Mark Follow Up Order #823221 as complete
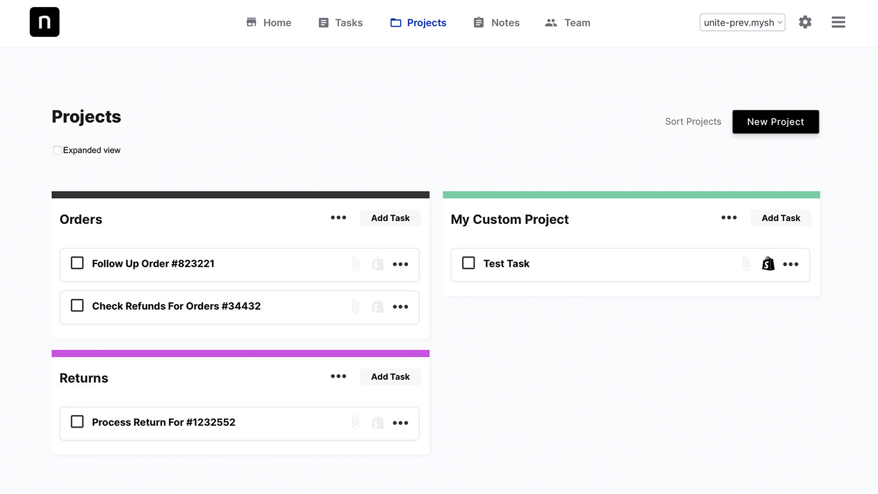The width and height of the screenshot is (878, 494). pyautogui.click(x=77, y=263)
